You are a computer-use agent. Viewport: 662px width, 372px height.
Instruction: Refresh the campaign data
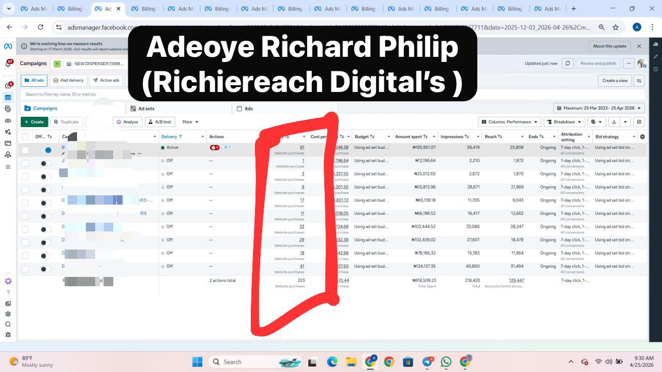tap(568, 64)
